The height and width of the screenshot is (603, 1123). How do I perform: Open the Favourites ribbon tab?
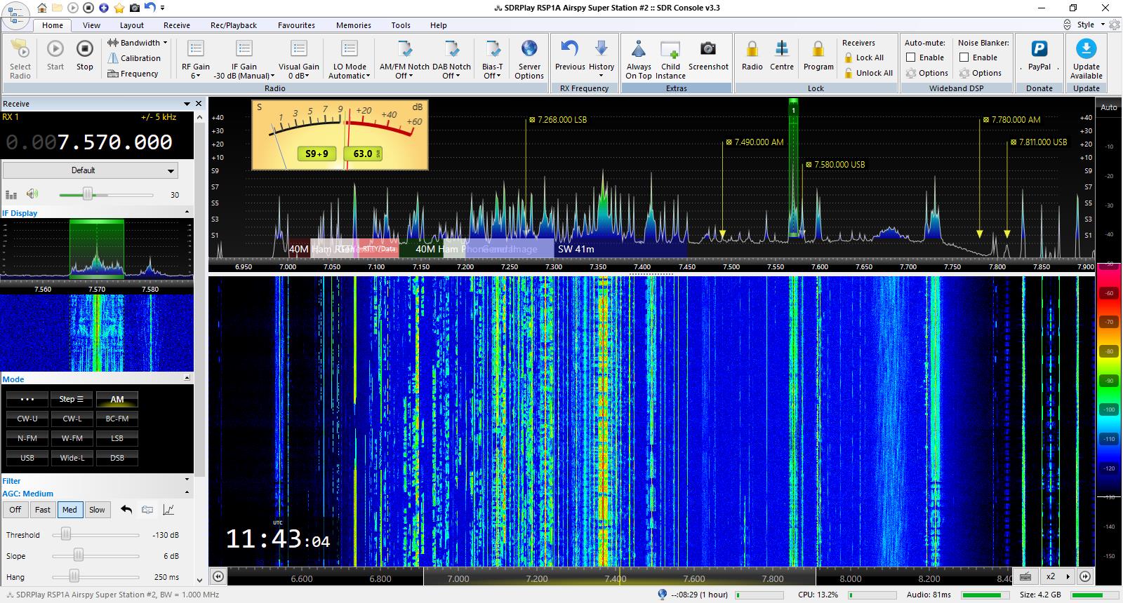296,25
